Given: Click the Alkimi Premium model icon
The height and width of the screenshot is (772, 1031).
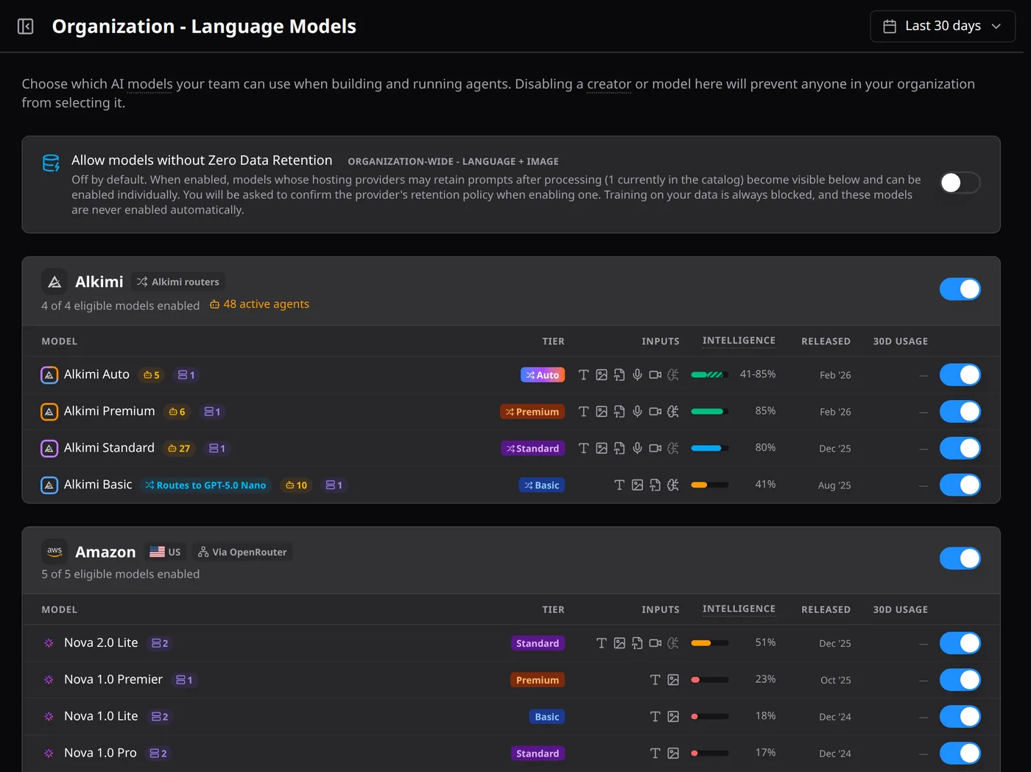Looking at the screenshot, I should coord(49,412).
